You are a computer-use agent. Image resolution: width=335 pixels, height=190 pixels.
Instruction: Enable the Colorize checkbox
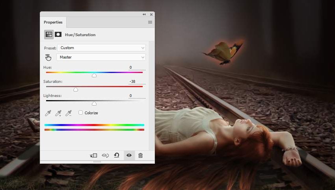[x=81, y=113]
